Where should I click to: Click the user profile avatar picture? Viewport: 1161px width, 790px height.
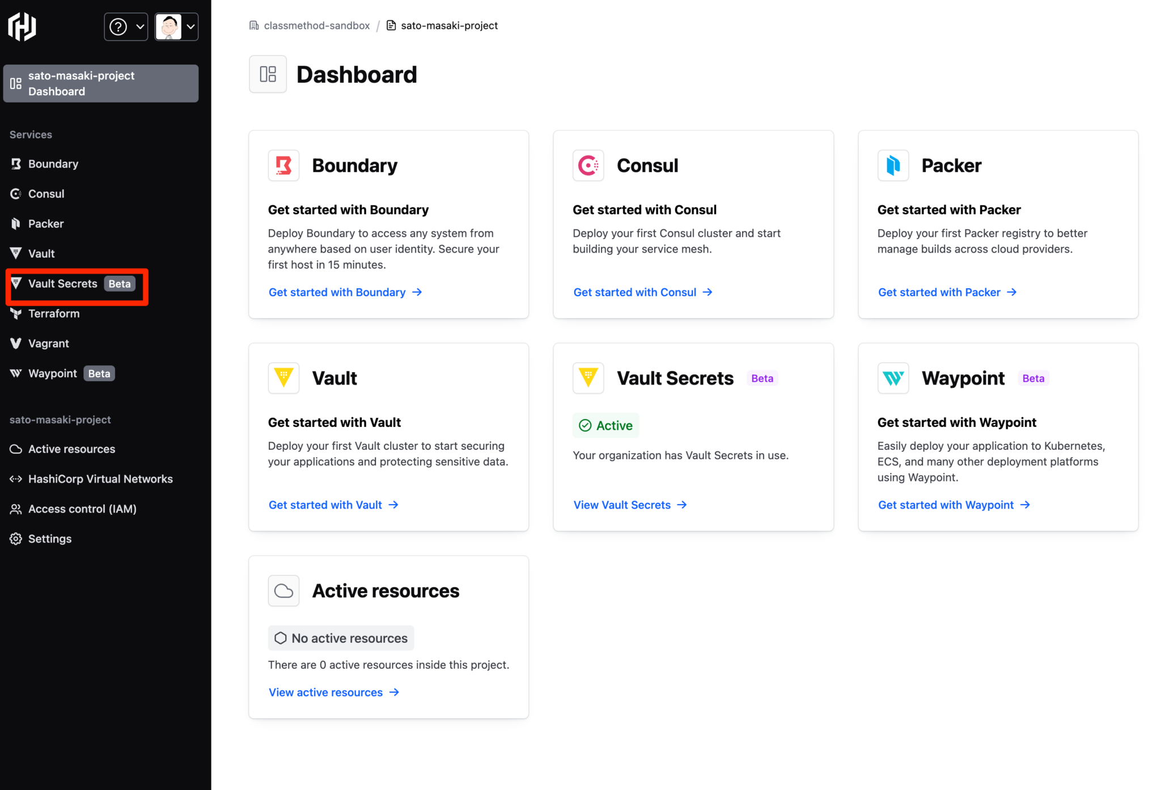[x=168, y=26]
